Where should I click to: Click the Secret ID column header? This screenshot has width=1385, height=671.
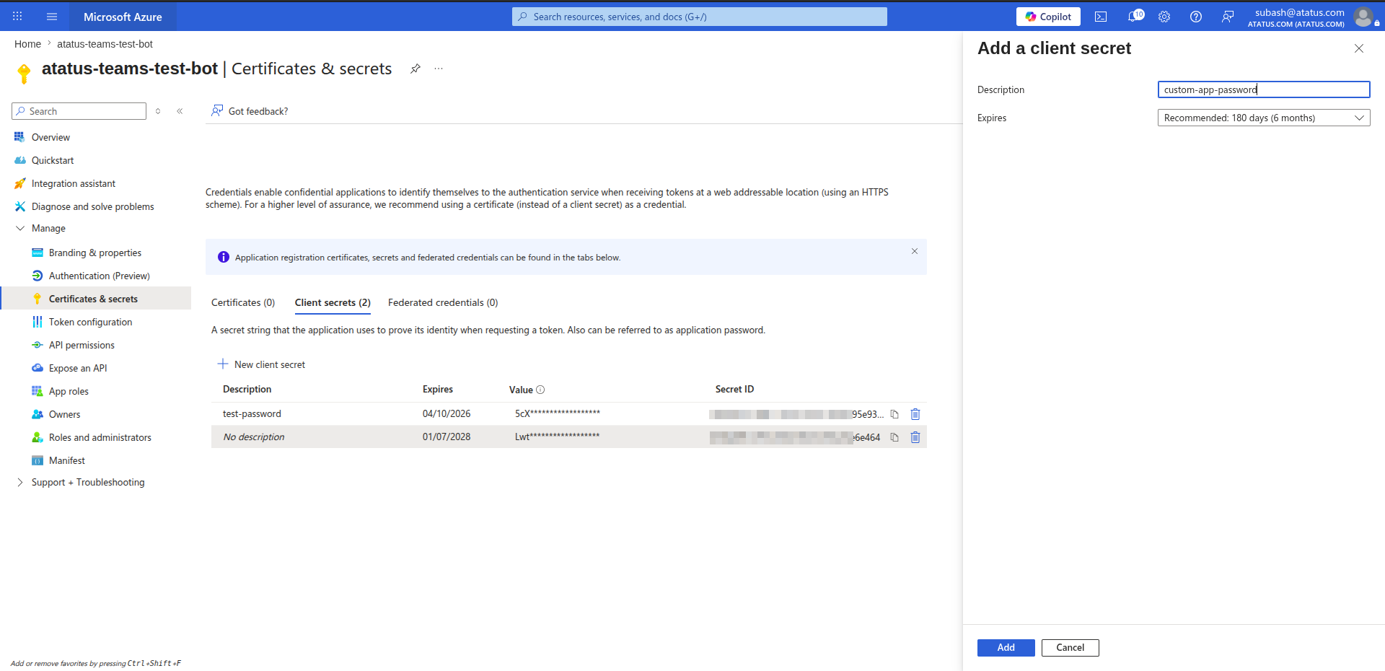(x=734, y=390)
